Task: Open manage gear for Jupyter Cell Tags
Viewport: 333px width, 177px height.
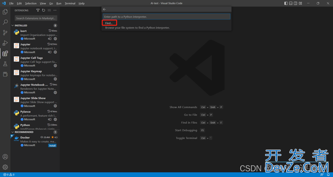Action: (55, 65)
